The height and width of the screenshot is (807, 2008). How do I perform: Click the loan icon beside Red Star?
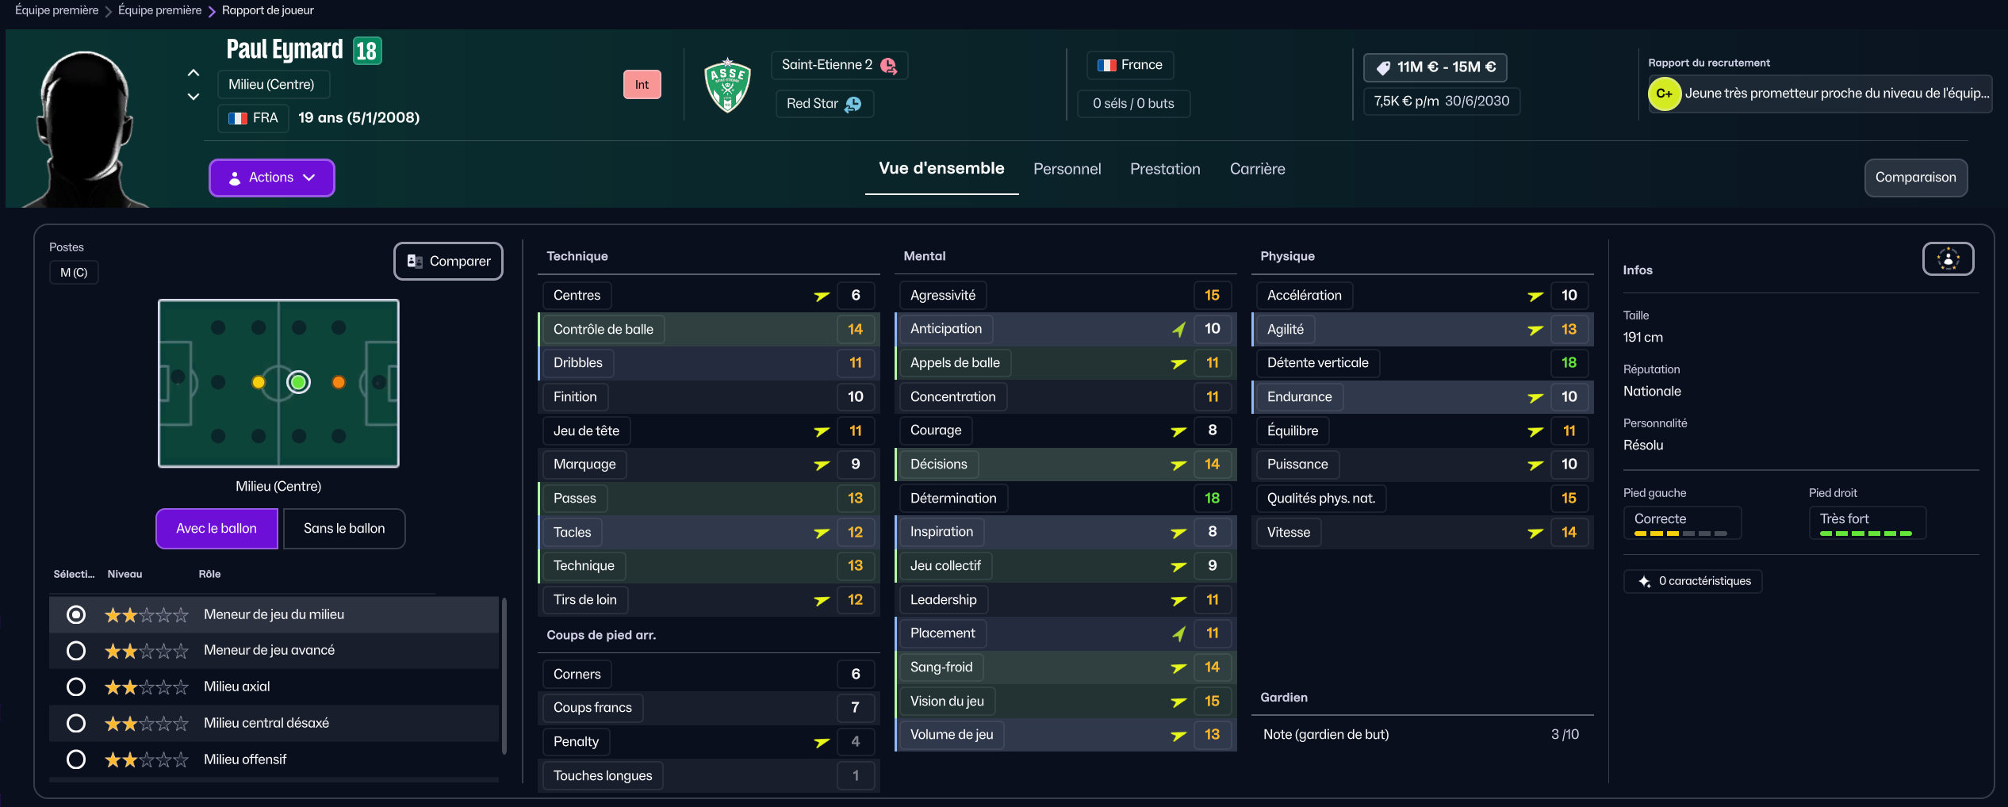(853, 104)
